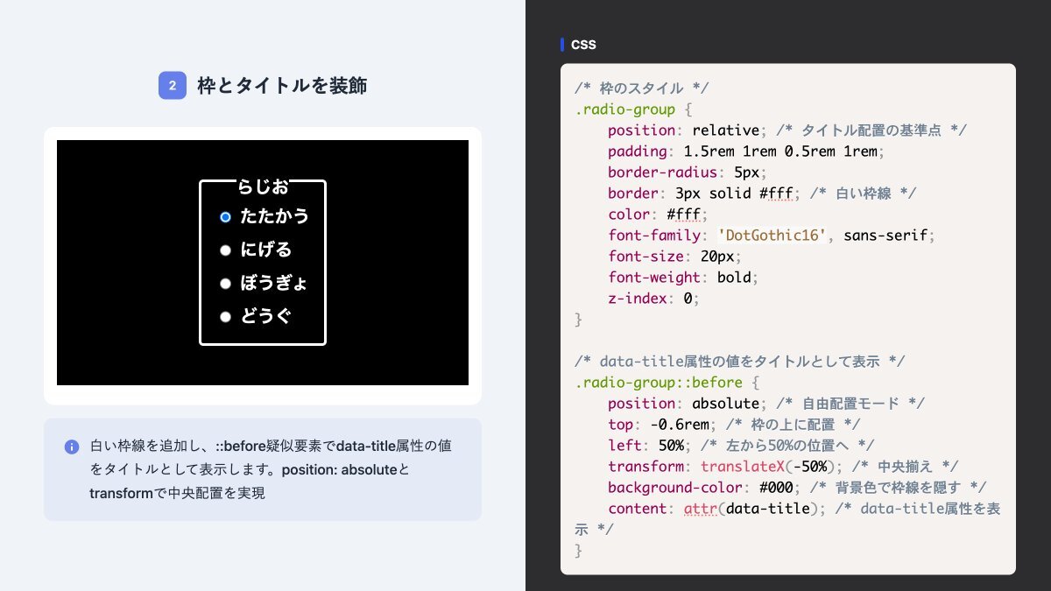Click the にげる option label

point(265,250)
